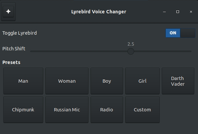Click the Toggle Lyrebird label

tap(20, 33)
